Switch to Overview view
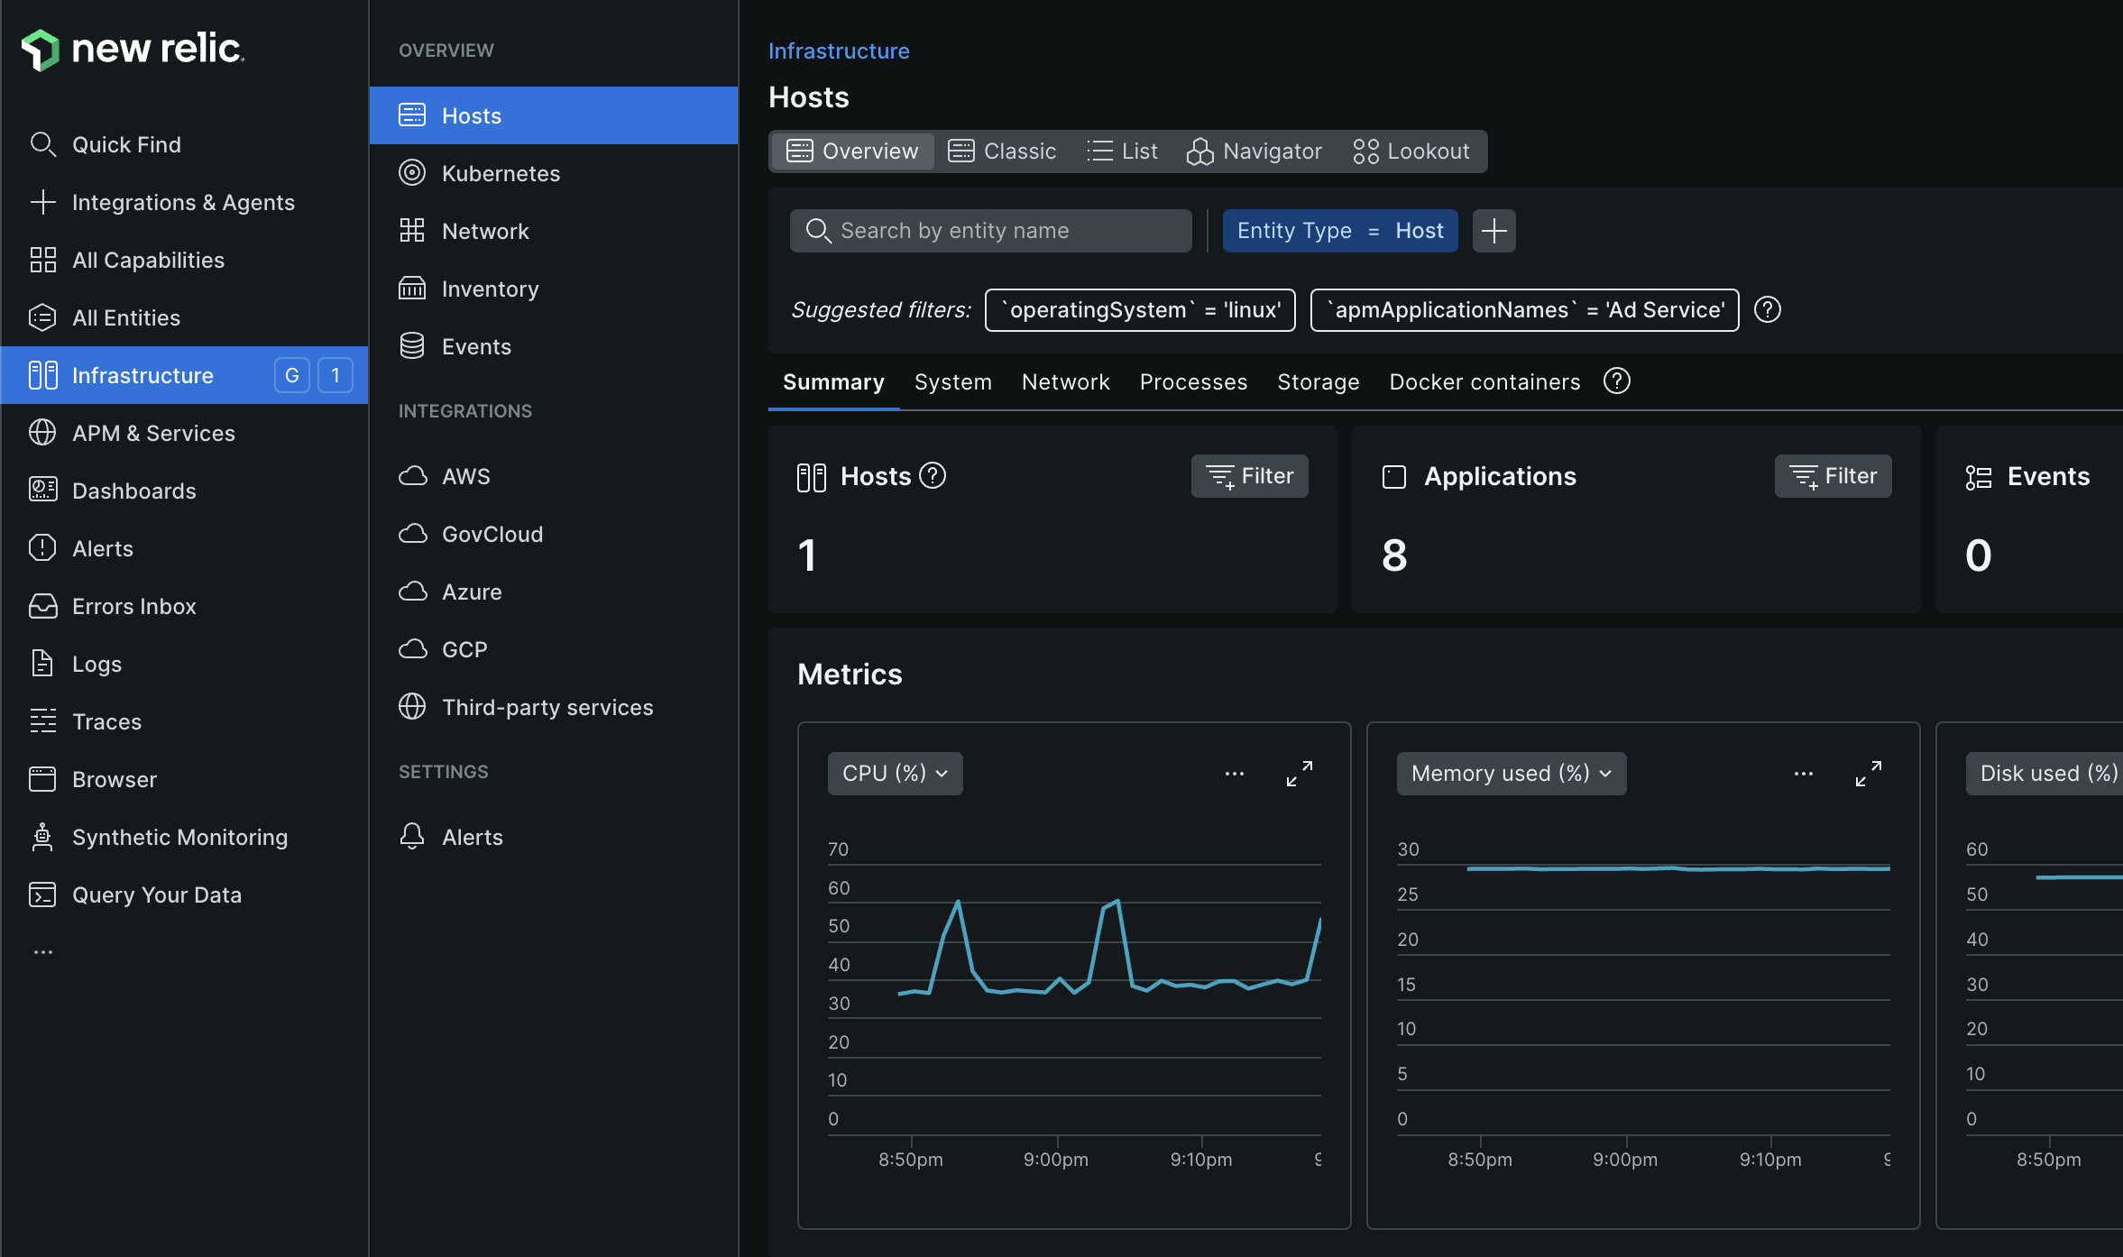 coord(852,151)
